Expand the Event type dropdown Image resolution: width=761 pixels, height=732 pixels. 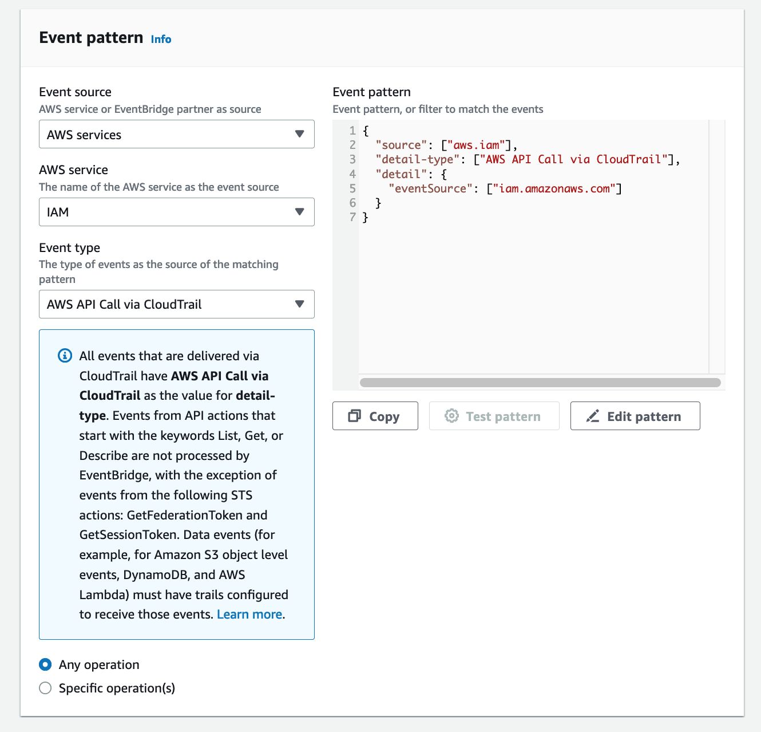pyautogui.click(x=176, y=304)
